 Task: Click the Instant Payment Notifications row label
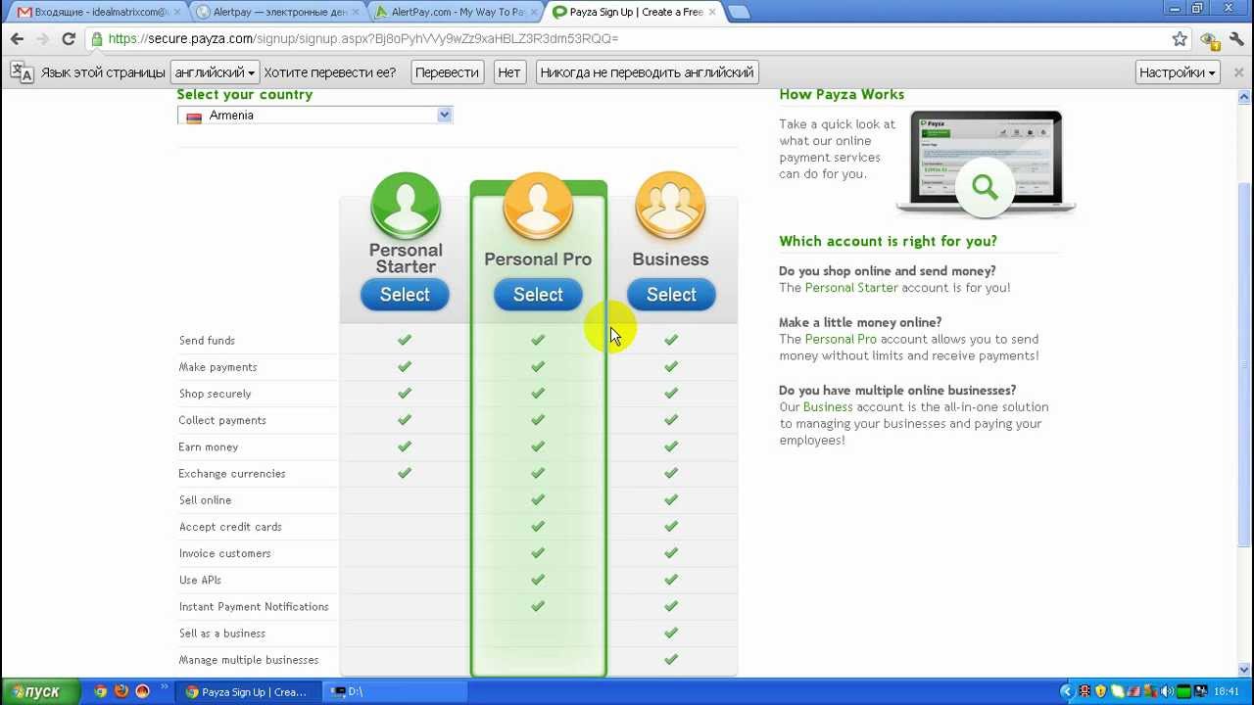pyautogui.click(x=254, y=607)
